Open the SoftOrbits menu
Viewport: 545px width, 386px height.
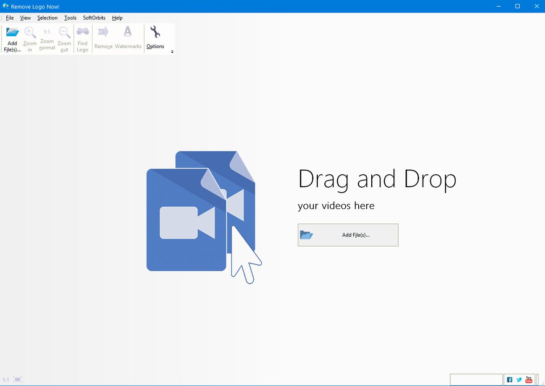coord(94,18)
